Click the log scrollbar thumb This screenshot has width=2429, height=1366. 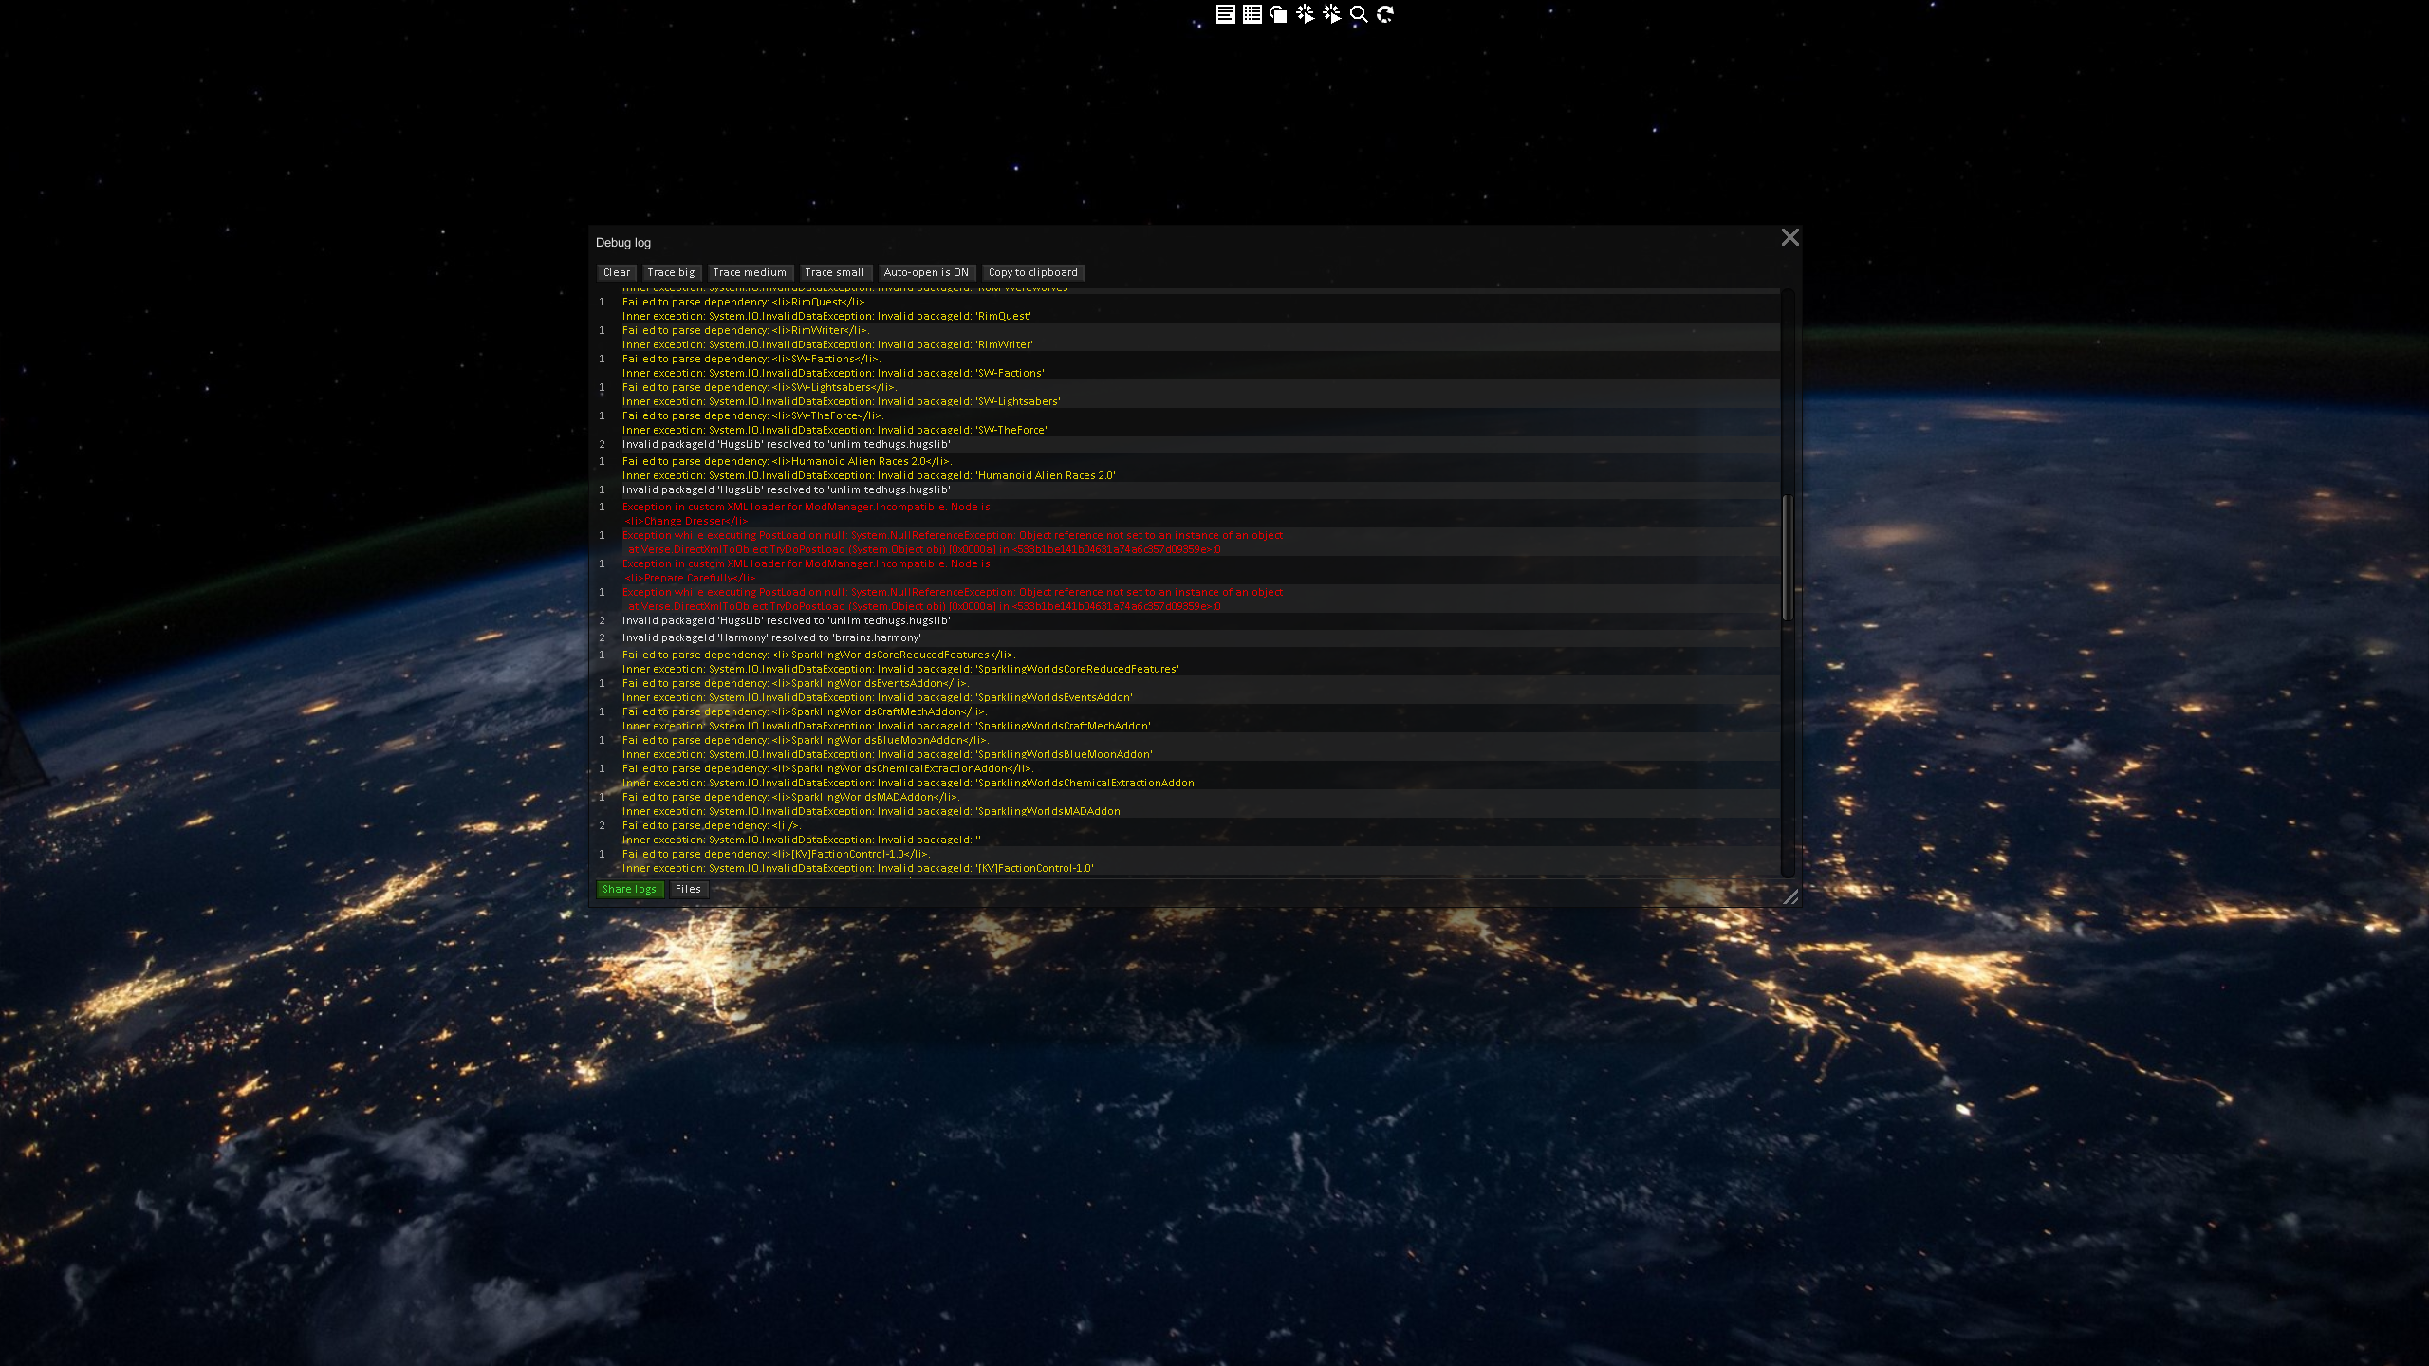[x=1788, y=557]
